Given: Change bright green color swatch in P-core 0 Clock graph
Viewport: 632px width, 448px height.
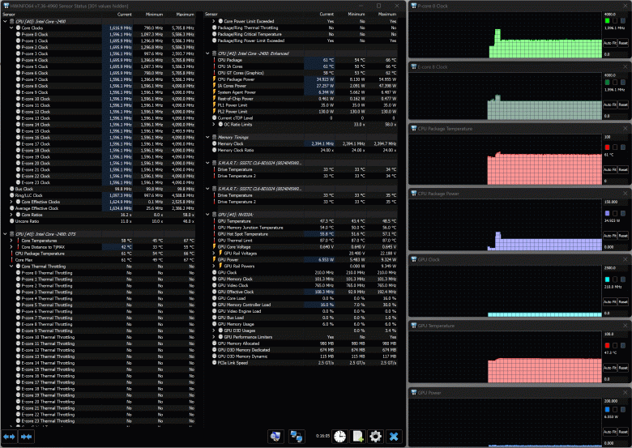Looking at the screenshot, I should [608, 20].
